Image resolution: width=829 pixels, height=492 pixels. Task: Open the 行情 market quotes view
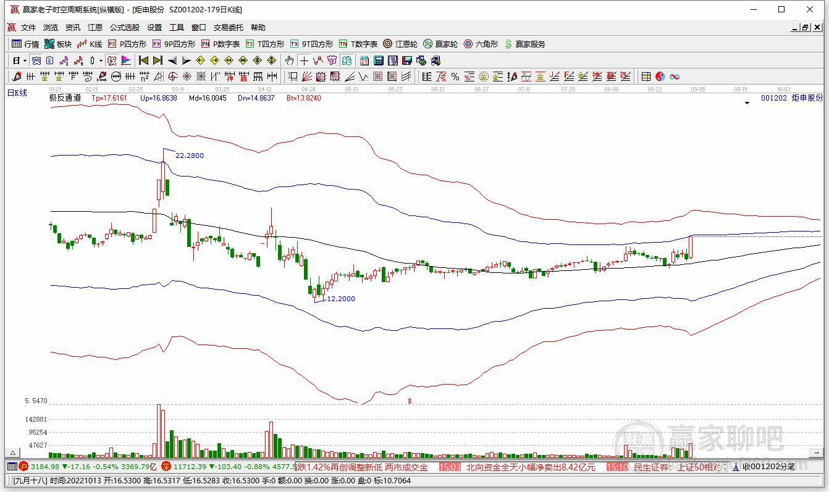tap(25, 44)
